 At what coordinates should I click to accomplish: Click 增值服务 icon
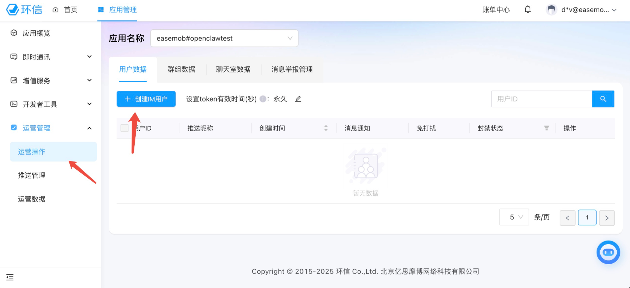point(14,80)
